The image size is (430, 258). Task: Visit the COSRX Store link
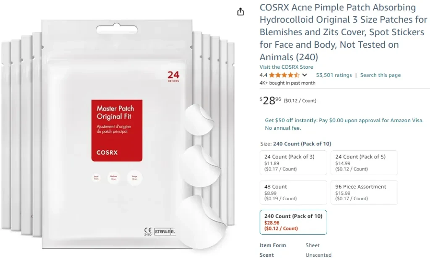[286, 67]
